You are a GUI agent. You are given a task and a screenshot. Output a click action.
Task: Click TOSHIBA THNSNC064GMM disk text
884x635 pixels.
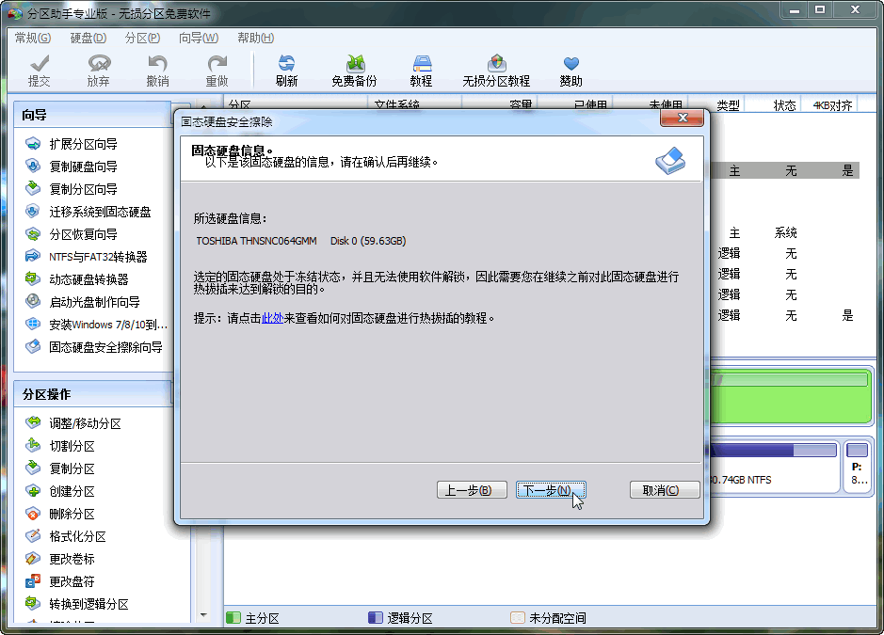[x=256, y=241]
